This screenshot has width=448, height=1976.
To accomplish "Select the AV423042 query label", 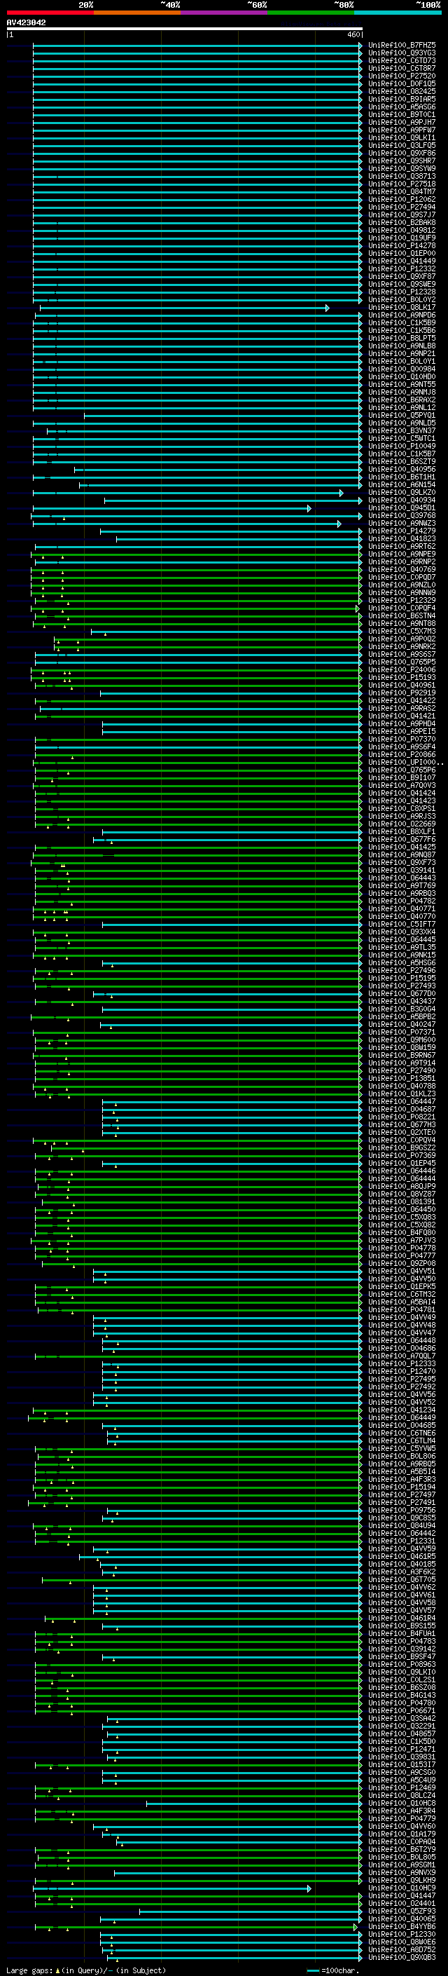I will (x=26, y=22).
